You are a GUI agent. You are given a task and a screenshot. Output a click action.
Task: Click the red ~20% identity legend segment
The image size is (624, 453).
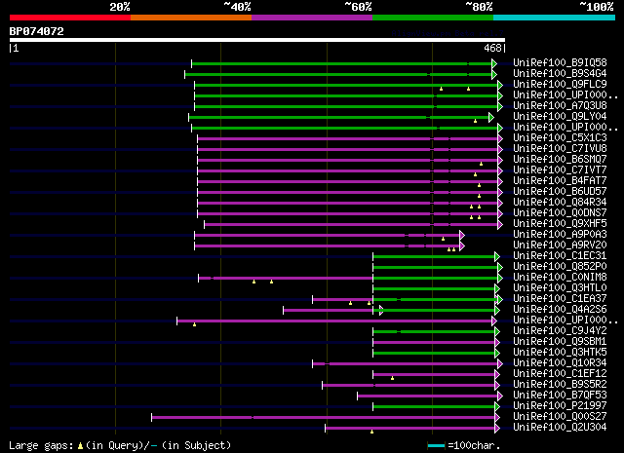pos(70,18)
